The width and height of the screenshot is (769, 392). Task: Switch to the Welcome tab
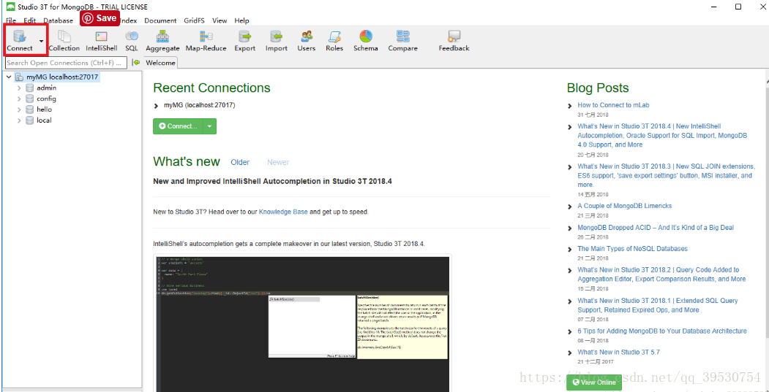(160, 63)
